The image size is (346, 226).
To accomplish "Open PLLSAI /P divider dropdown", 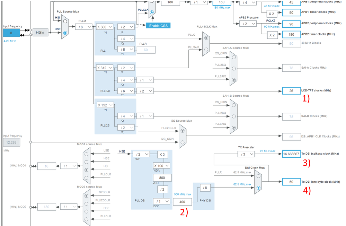I will tap(126, 68).
